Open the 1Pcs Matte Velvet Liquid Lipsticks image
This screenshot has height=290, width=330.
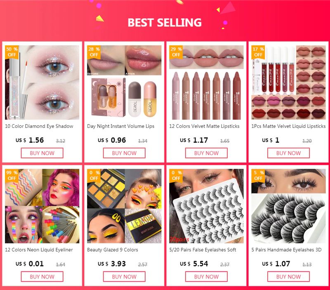click(x=288, y=83)
